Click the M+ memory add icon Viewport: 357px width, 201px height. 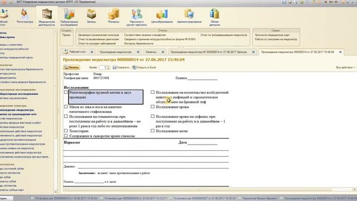(x=331, y=2)
